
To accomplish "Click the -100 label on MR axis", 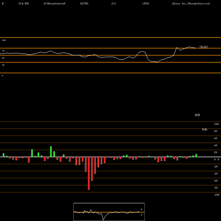I will [x=217, y=195].
